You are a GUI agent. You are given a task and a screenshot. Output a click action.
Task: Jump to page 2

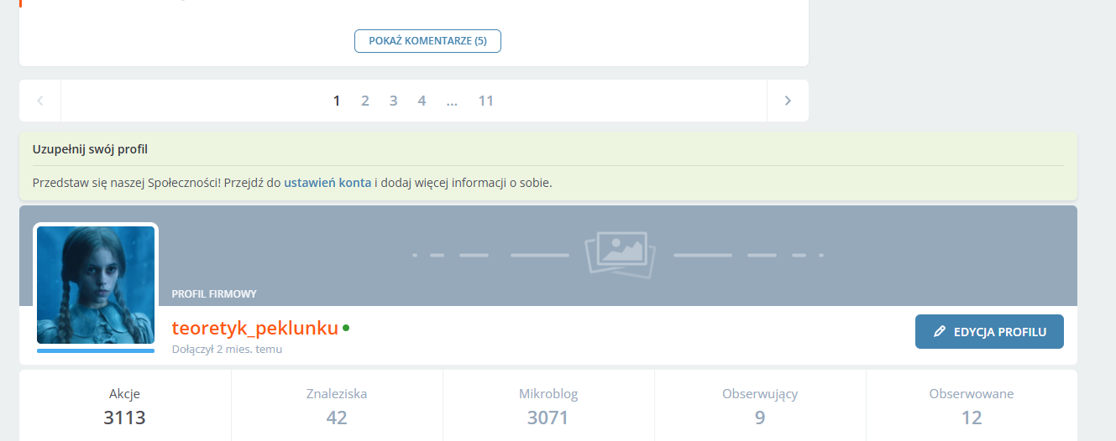365,101
